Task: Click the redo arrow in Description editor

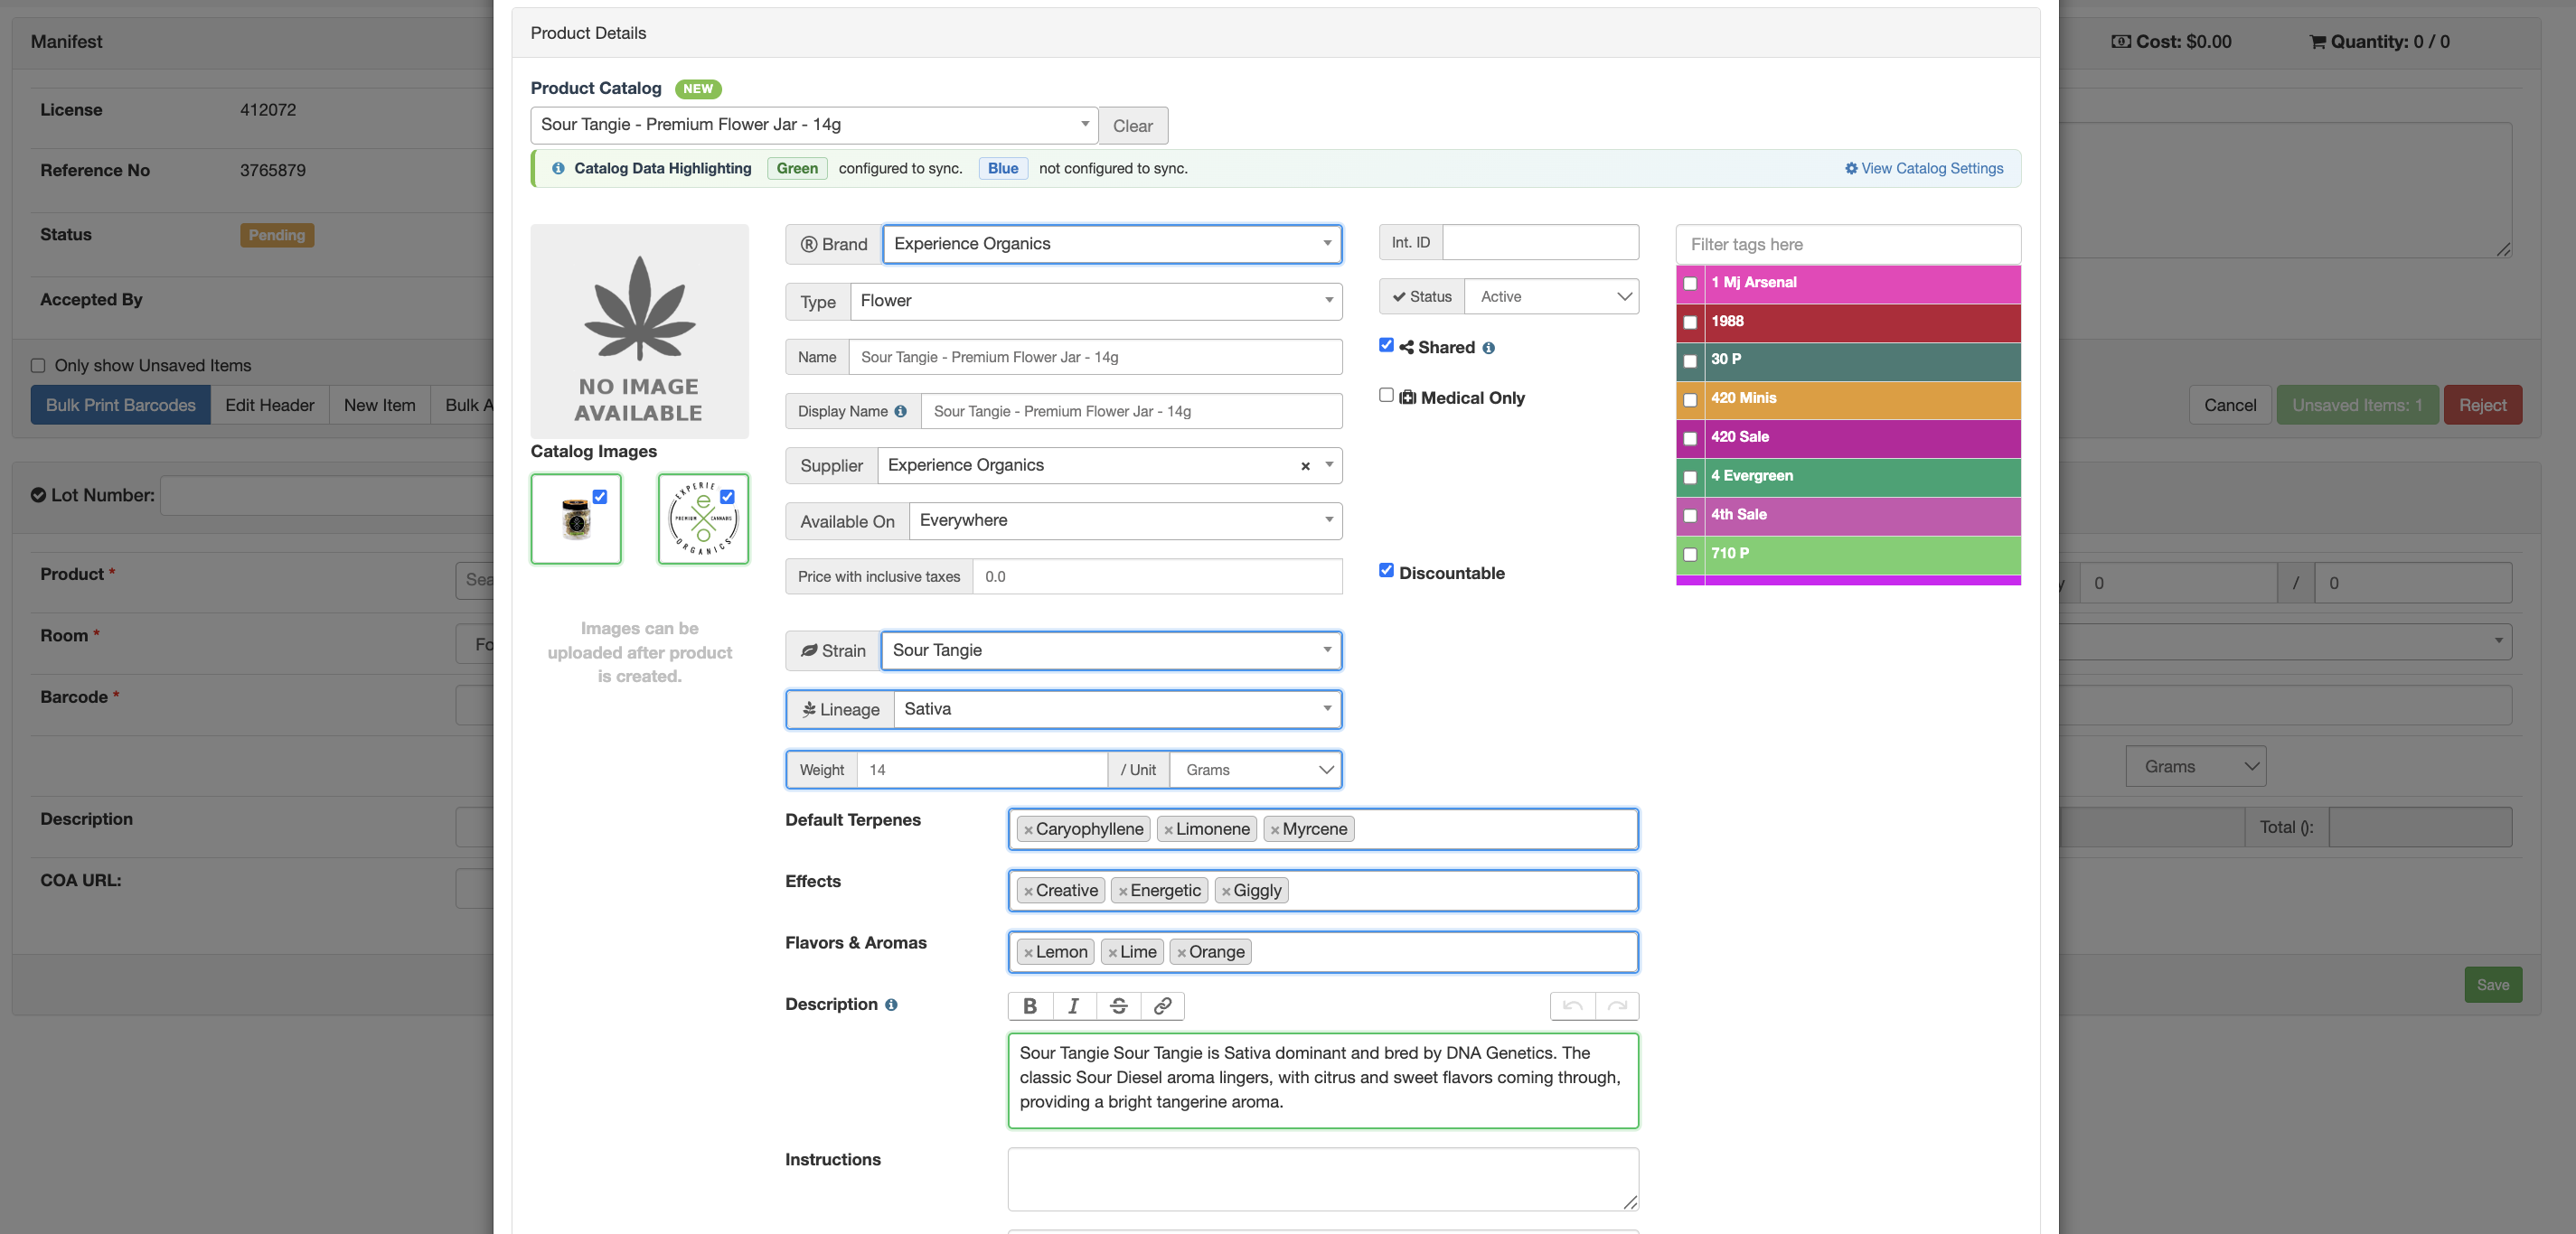Action: point(1617,1006)
